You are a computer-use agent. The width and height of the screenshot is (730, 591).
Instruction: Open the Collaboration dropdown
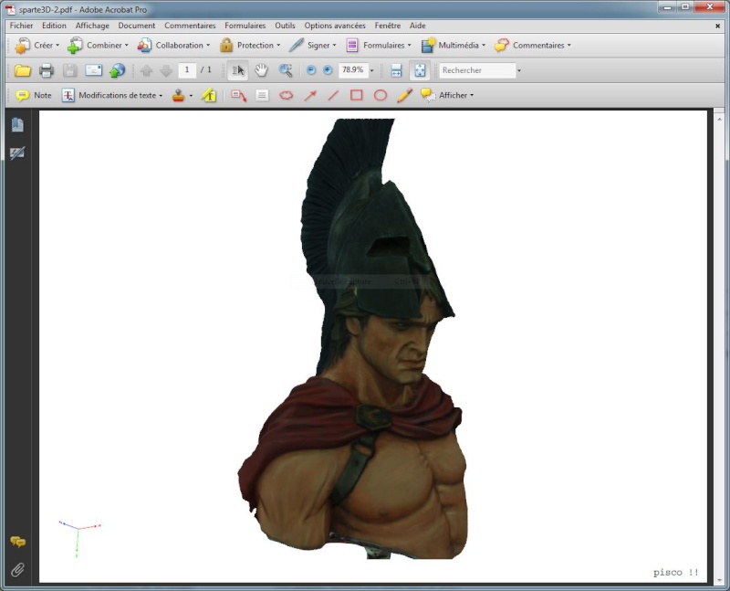(x=173, y=45)
